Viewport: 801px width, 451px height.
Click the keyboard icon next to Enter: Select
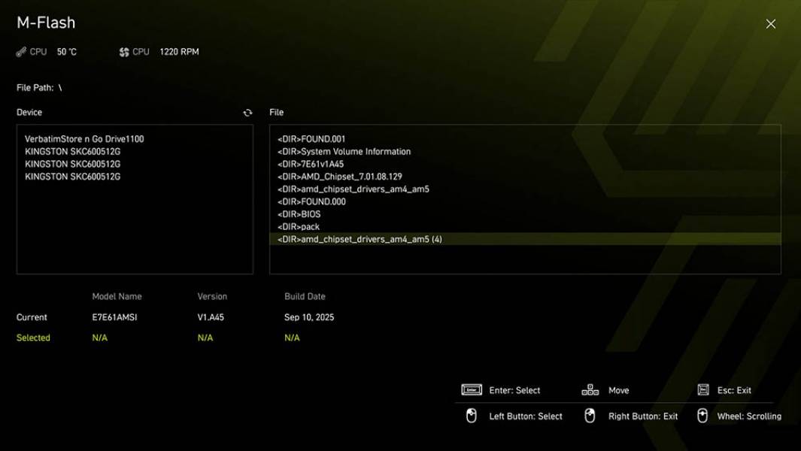(x=470, y=390)
